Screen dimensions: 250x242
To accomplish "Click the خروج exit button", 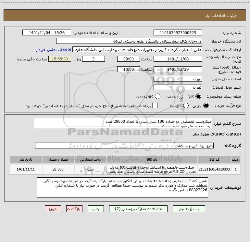I will [53, 209].
